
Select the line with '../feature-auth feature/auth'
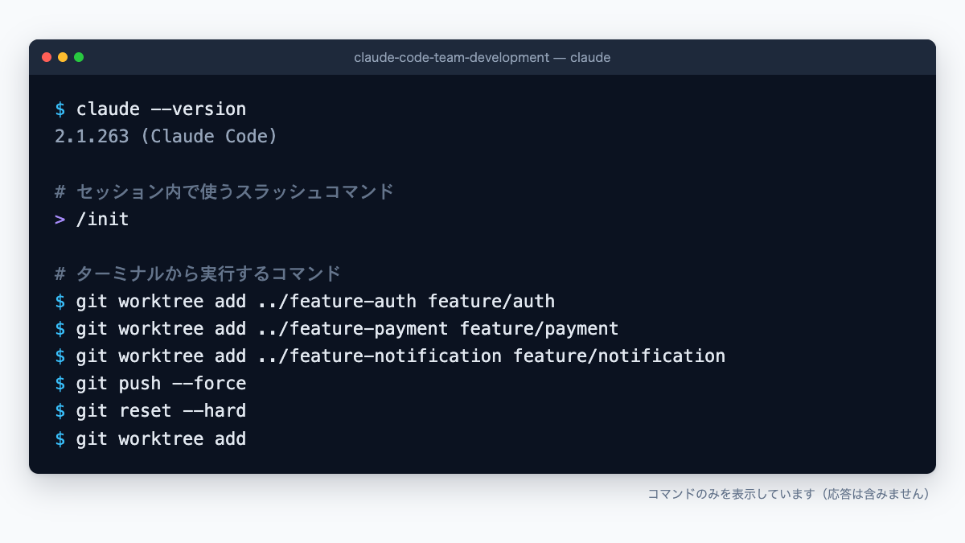[305, 301]
